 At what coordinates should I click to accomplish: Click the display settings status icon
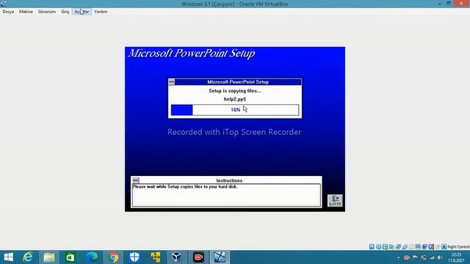(418, 246)
